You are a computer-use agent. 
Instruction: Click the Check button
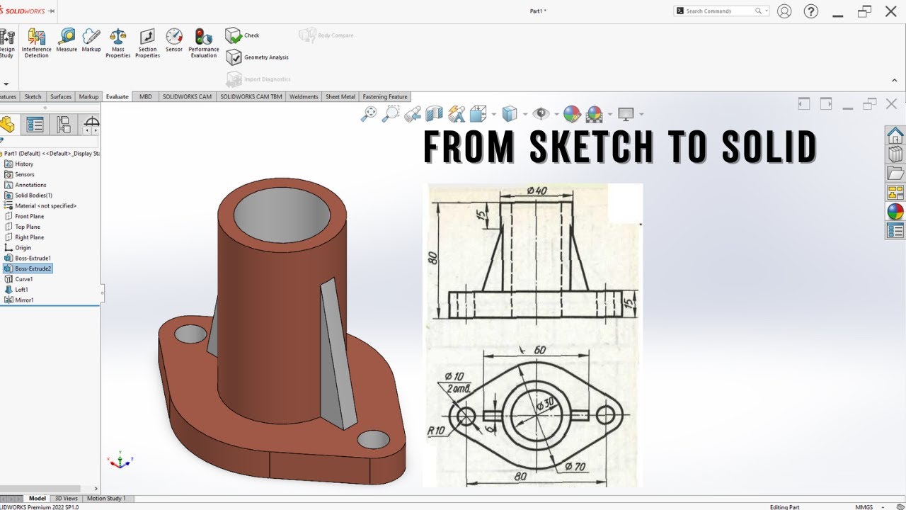pos(243,35)
